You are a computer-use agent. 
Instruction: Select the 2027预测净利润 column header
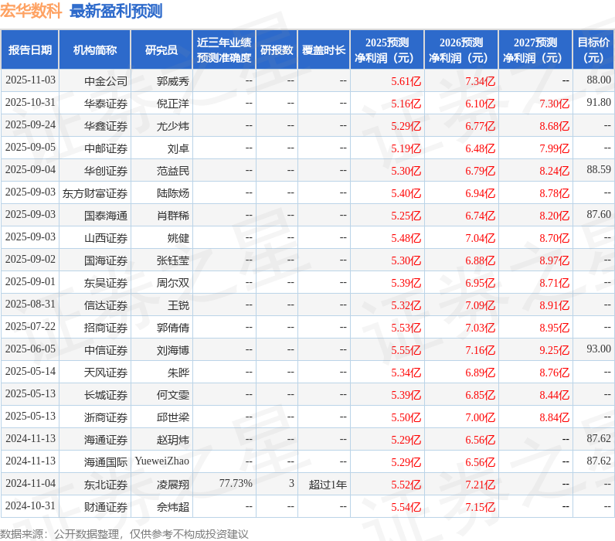pos(535,49)
